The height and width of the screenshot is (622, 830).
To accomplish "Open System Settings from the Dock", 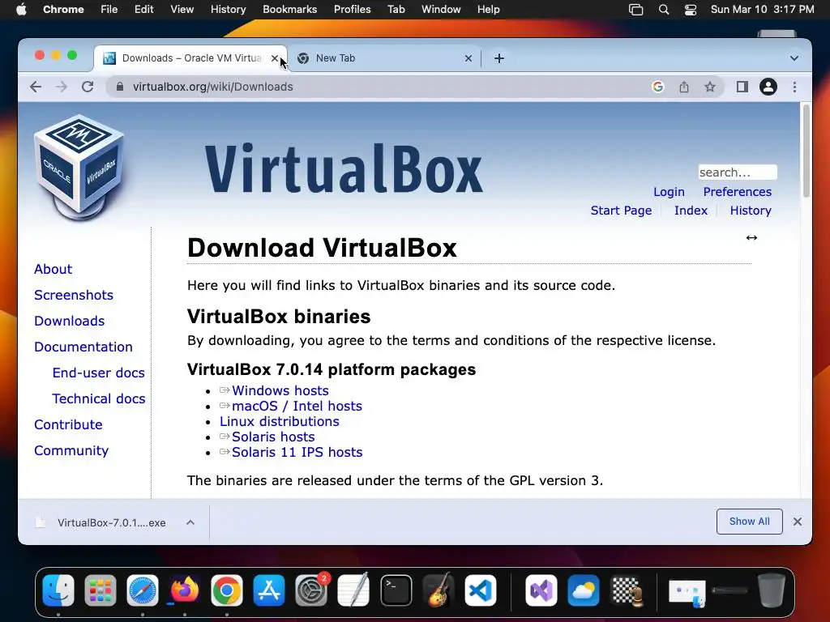I will (311, 590).
